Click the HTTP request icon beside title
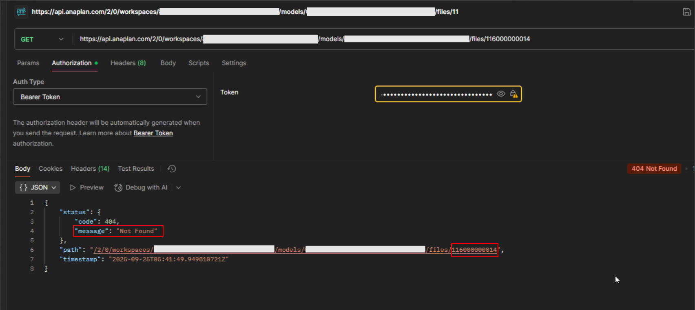695x310 pixels. click(x=21, y=12)
